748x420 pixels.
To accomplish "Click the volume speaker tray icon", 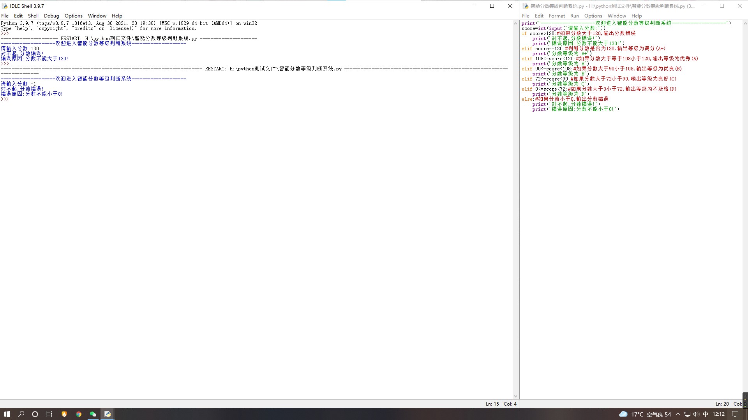I will (x=696, y=414).
